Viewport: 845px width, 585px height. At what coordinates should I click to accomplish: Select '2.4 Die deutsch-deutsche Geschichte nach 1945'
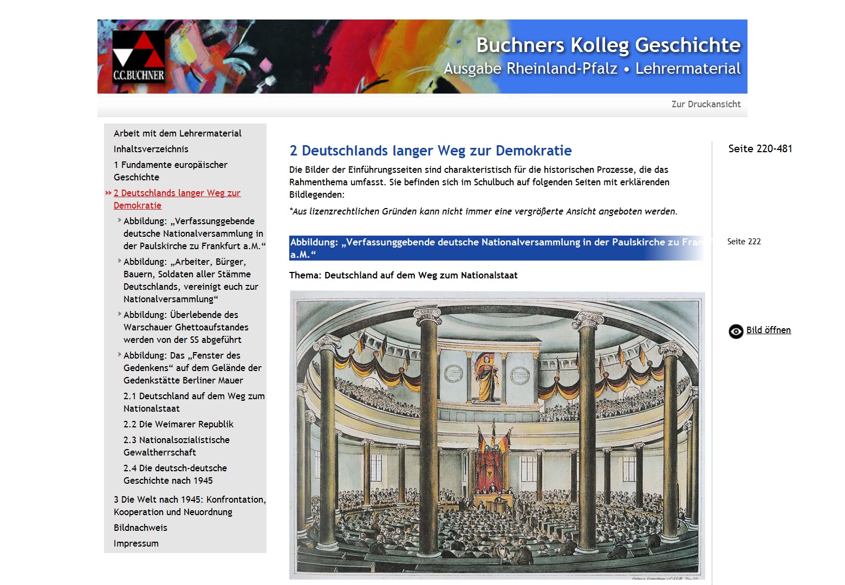tap(175, 474)
